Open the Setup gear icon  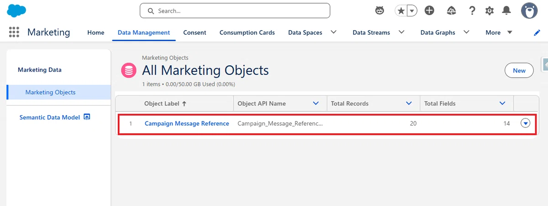pyautogui.click(x=490, y=11)
